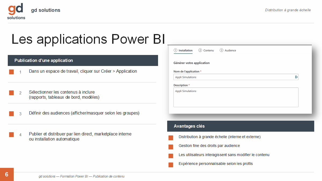Image resolution: width=322 pixels, height=181 pixels.
Task: Click the orange slide number 6 box
Action: pyautogui.click(x=7, y=175)
